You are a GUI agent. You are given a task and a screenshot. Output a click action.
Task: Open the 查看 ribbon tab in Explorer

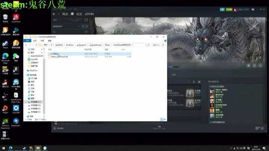[50, 41]
